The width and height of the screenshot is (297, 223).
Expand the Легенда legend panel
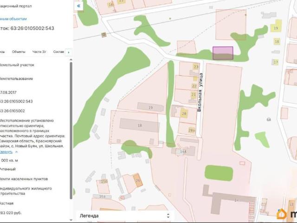[x=125, y=216]
